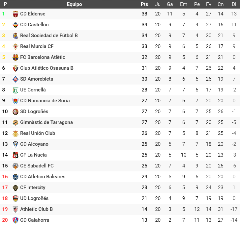Viewport: 240px width, 226px height.
Task: Click the CD Eldense club crest
Action: point(15,14)
